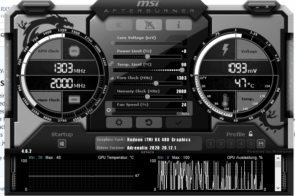Close the Afterburner window

coord(267,7)
